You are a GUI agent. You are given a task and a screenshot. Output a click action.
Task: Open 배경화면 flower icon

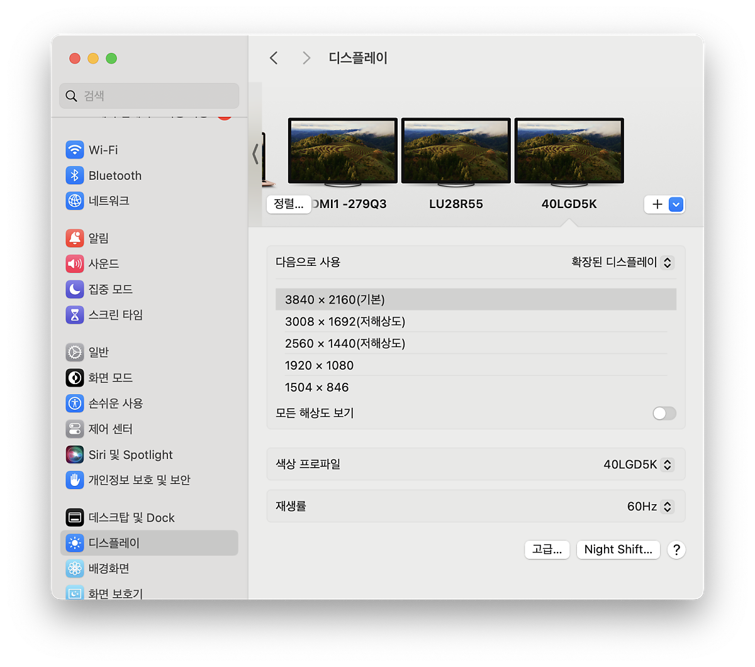(x=75, y=568)
